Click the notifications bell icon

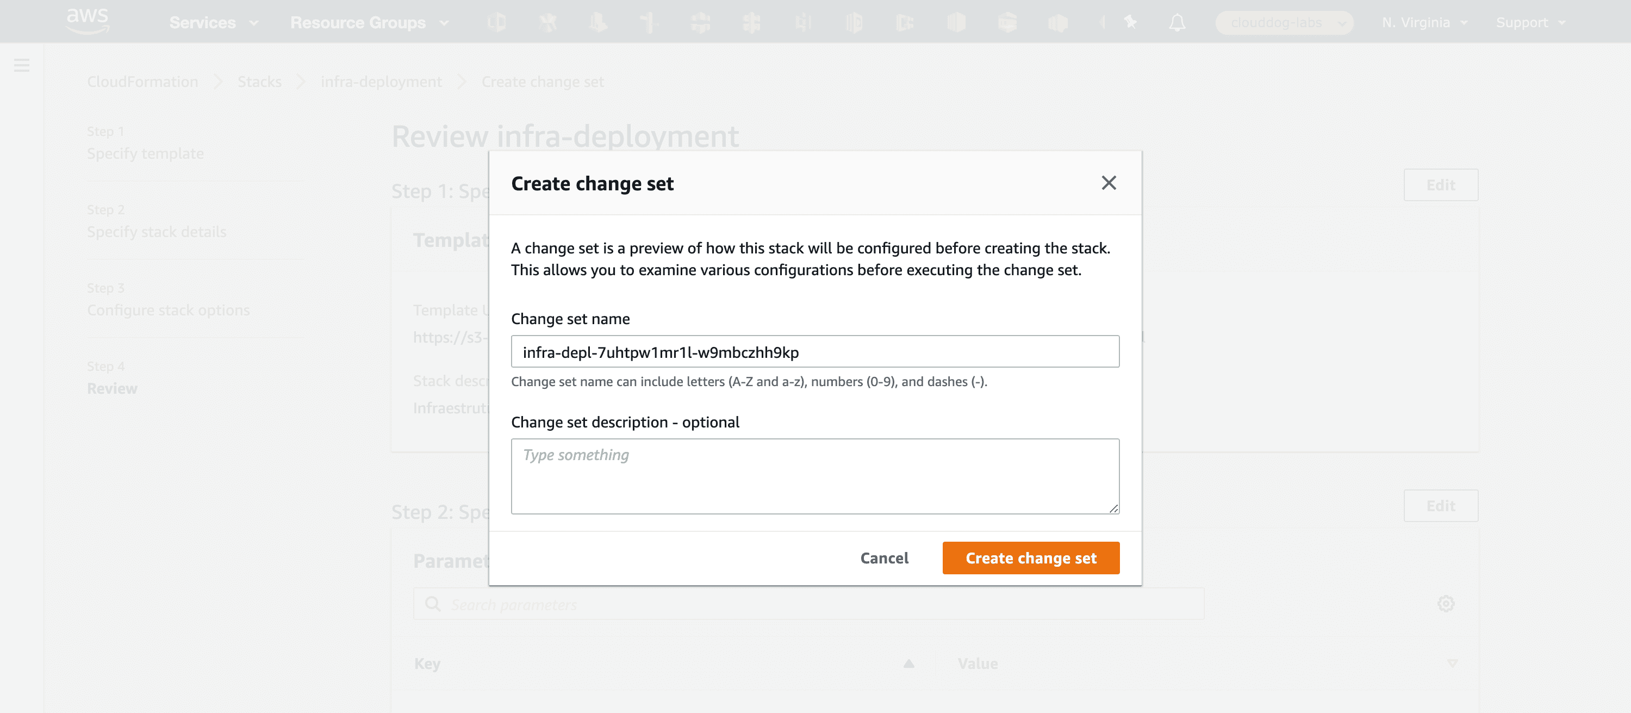tap(1178, 23)
